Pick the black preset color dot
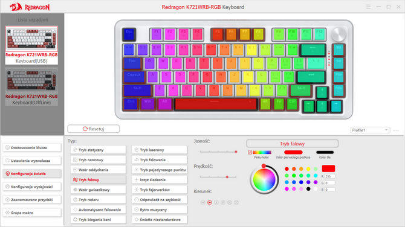The height and width of the screenshot is (227, 405). tap(308, 189)
